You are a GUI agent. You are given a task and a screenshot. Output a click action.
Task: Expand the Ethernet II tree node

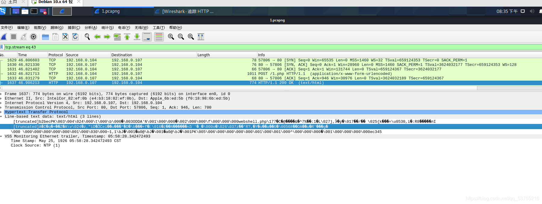(2, 98)
